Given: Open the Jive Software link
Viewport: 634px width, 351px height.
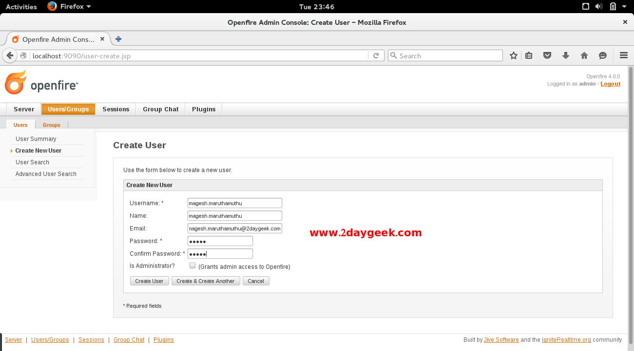Looking at the screenshot, I should (x=501, y=340).
